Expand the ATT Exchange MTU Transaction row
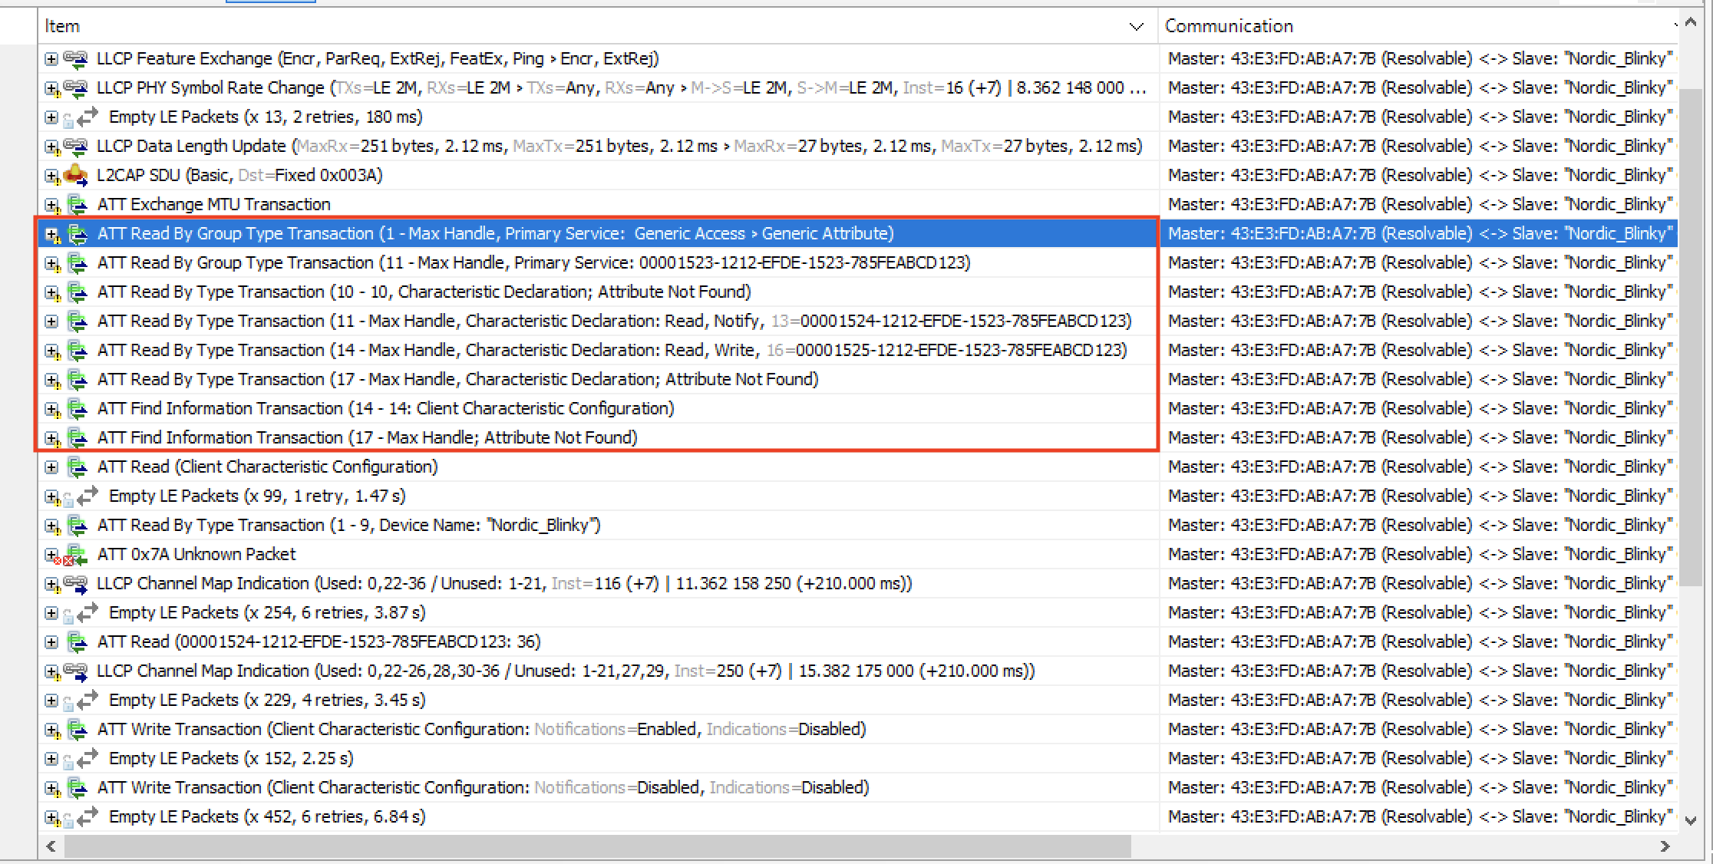Image resolution: width=1713 pixels, height=864 pixels. tap(51, 204)
